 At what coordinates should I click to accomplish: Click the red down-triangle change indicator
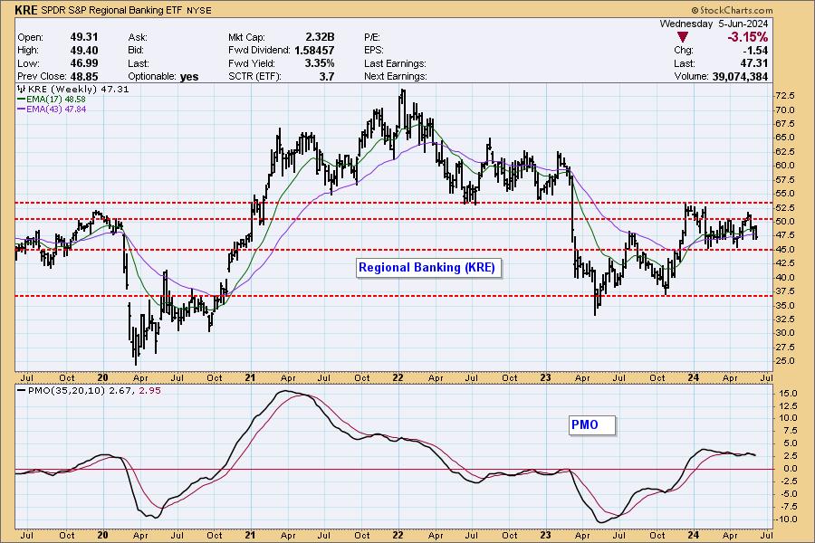coord(683,37)
